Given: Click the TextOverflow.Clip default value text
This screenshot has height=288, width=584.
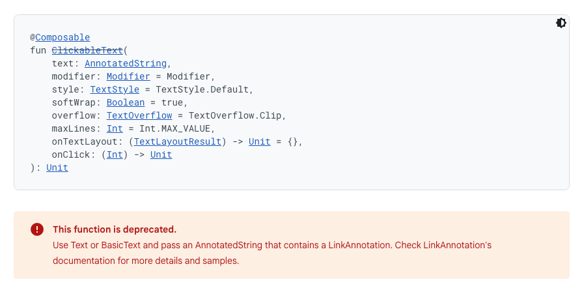Looking at the screenshot, I should (x=234, y=115).
